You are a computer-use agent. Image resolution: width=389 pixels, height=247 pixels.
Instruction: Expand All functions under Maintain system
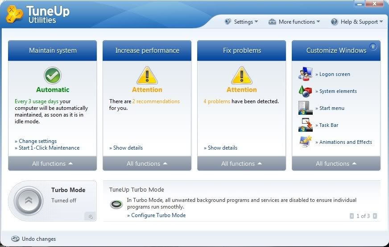pos(52,163)
